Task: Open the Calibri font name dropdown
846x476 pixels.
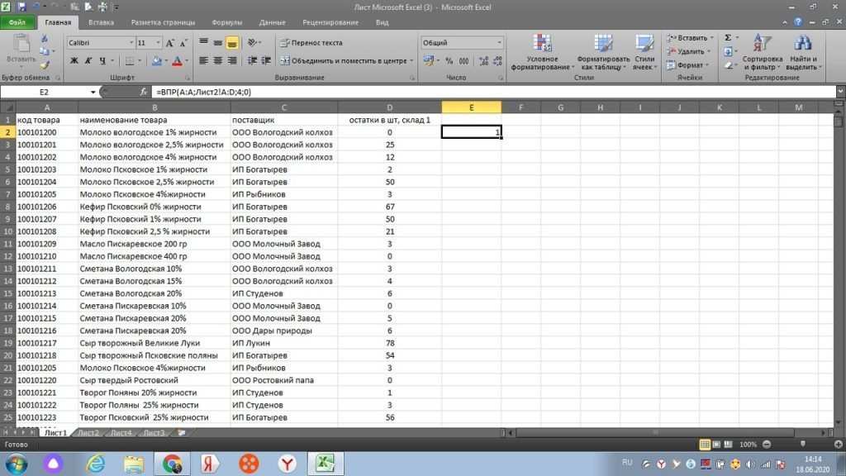Action: pyautogui.click(x=131, y=43)
